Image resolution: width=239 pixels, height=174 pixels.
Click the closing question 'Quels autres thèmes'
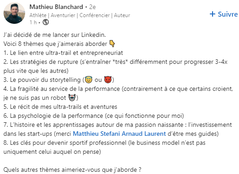pos(72,170)
